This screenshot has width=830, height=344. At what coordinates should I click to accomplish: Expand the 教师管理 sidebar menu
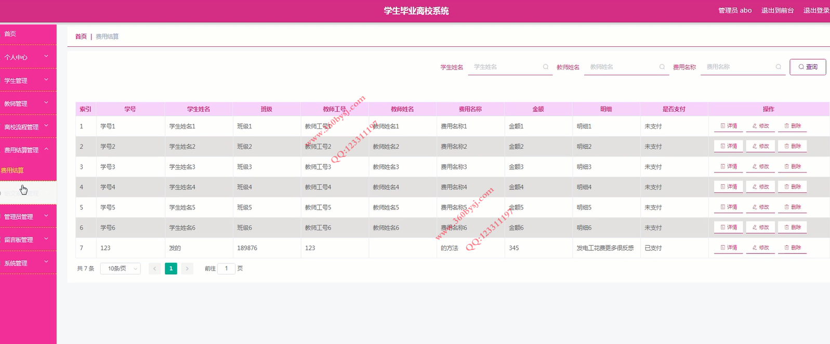(x=28, y=103)
